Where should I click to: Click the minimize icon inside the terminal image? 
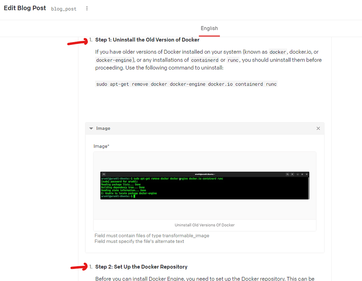[298, 174]
